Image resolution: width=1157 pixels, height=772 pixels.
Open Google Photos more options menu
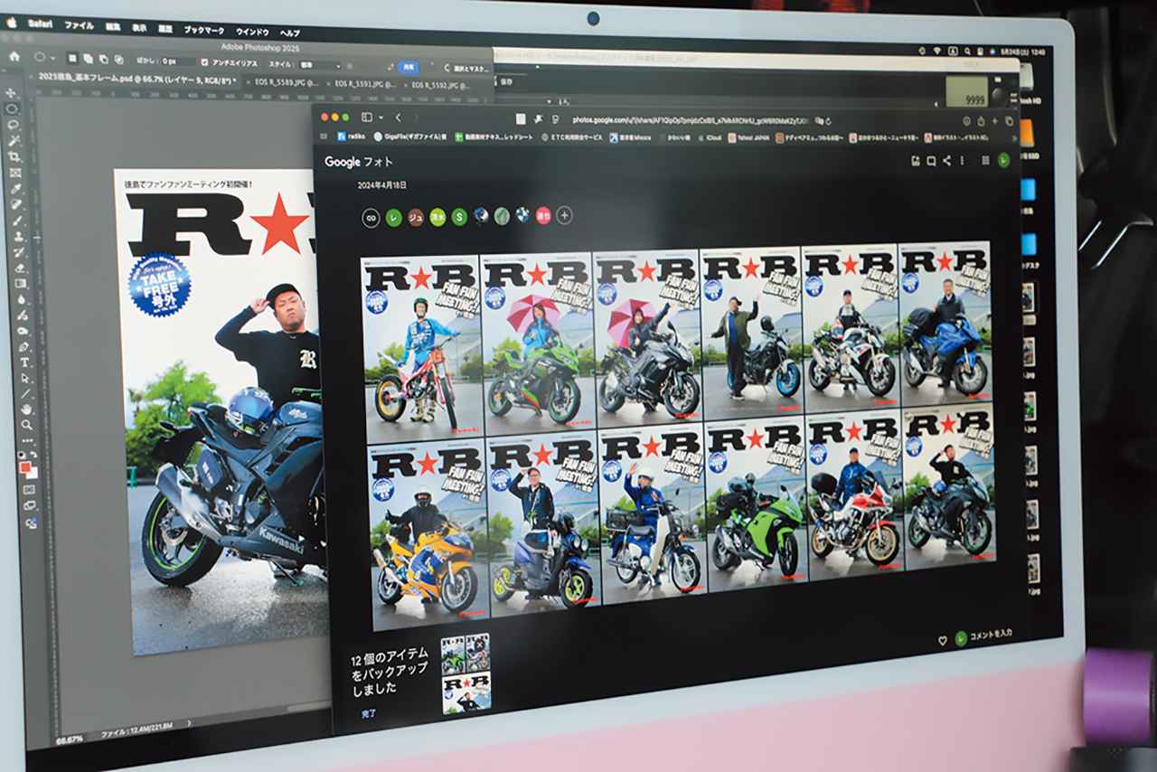coord(963,160)
